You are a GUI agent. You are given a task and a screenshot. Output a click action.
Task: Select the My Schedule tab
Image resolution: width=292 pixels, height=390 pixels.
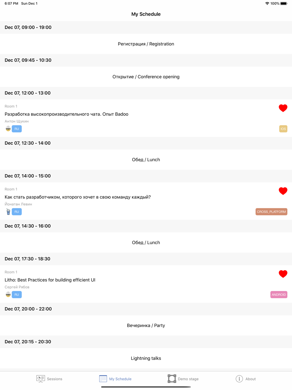pyautogui.click(x=115, y=379)
